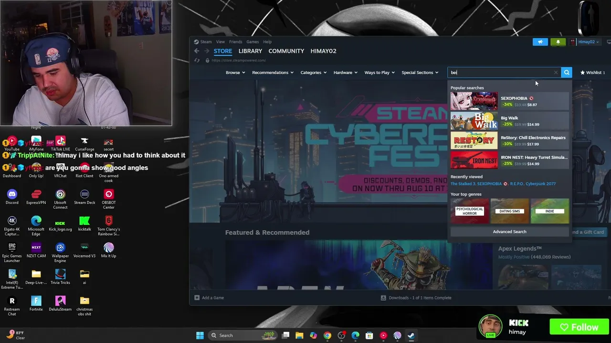
Task: Click the Steam search magnifier button
Action: [x=567, y=72]
